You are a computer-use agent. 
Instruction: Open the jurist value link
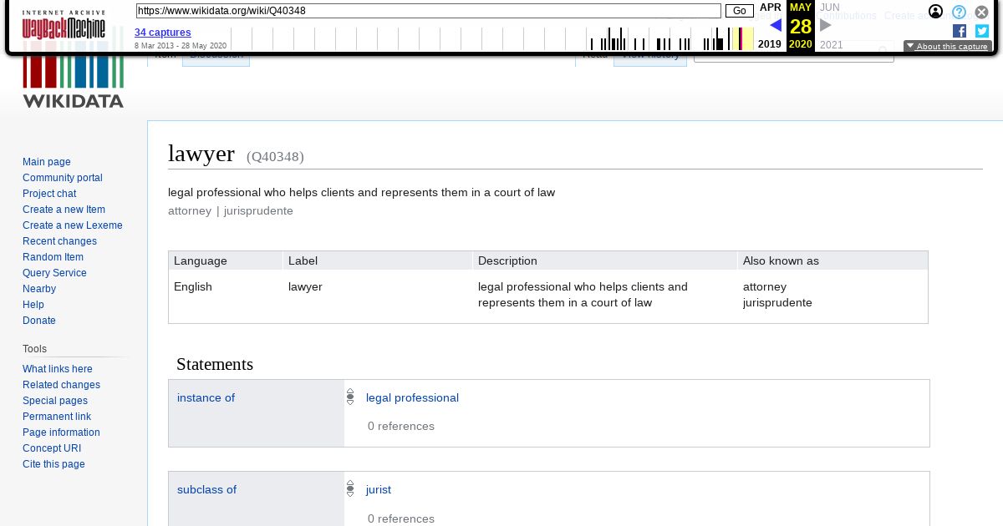(x=379, y=489)
